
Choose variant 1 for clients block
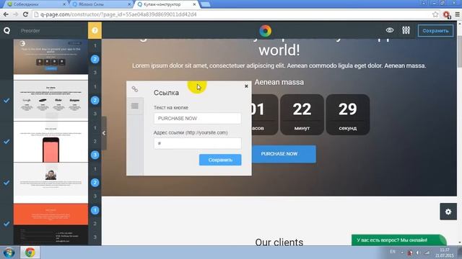coord(95,87)
